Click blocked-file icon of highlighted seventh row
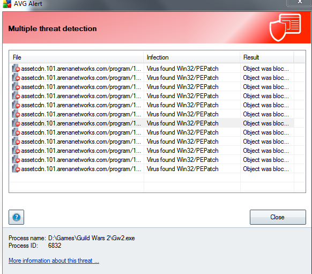Screen dimensions: 312x274 (16, 123)
